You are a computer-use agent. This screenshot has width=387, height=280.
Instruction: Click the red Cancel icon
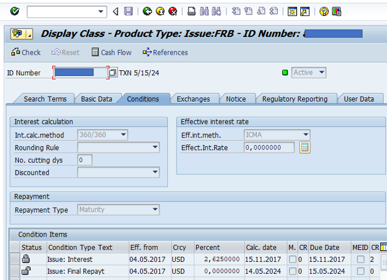(172, 11)
